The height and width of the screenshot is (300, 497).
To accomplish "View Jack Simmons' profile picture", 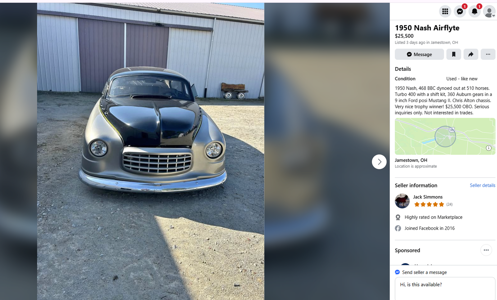I will click(402, 201).
